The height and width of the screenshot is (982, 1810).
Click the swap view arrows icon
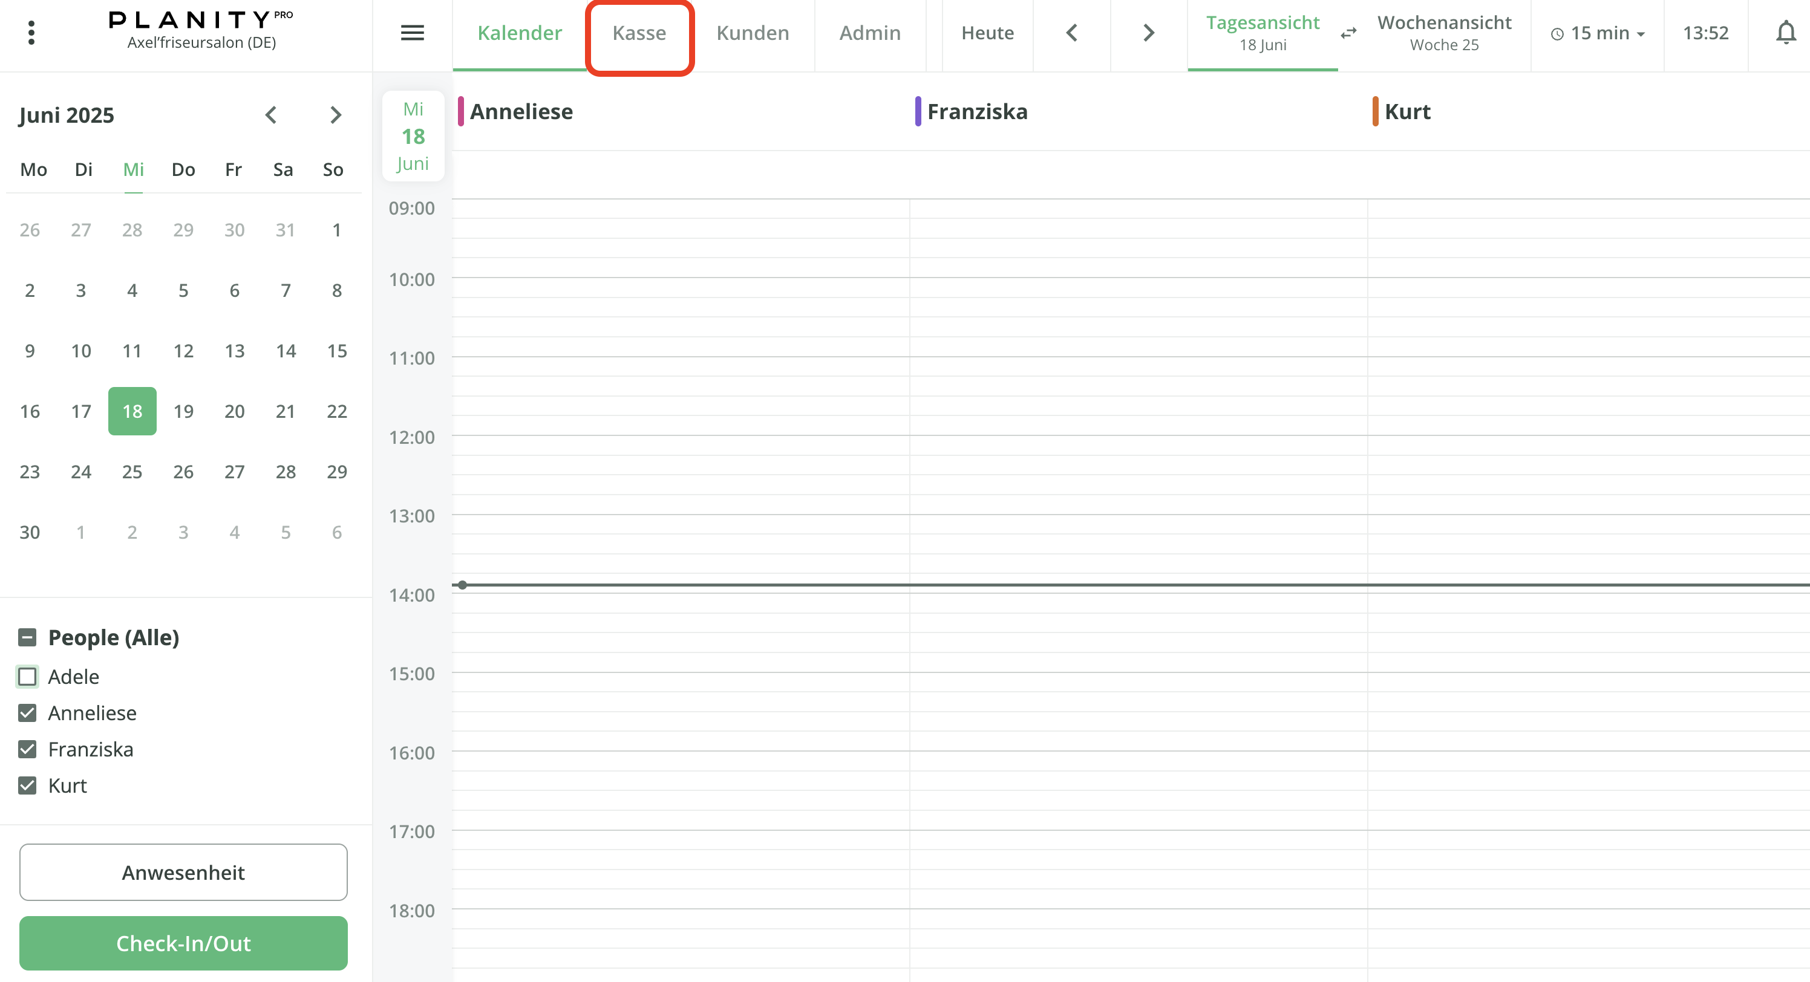[1348, 33]
